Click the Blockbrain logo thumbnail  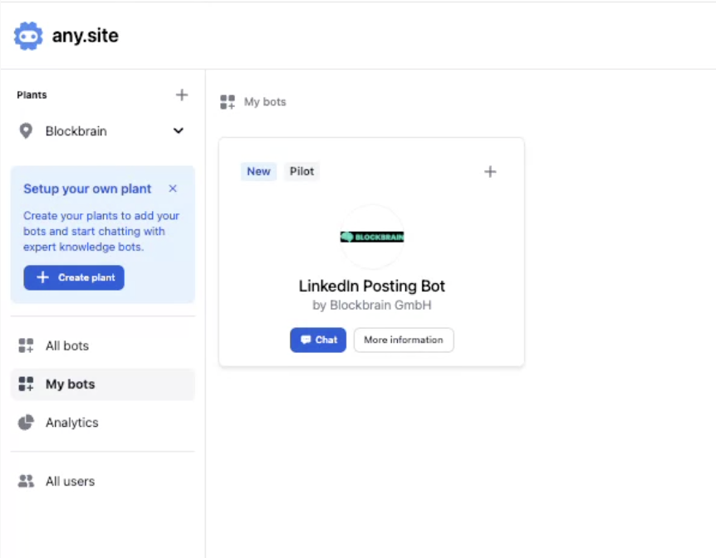[x=372, y=237]
